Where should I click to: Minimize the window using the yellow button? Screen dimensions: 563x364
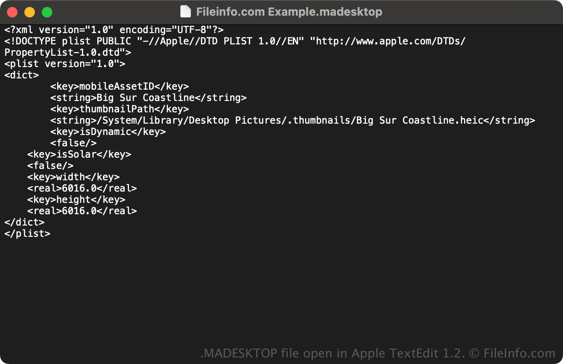30,12
